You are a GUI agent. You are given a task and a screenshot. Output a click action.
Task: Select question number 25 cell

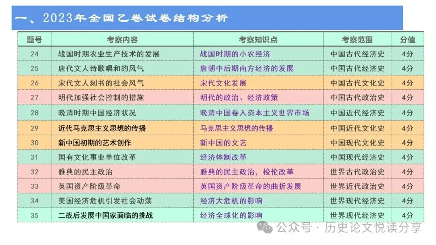[x=34, y=68]
